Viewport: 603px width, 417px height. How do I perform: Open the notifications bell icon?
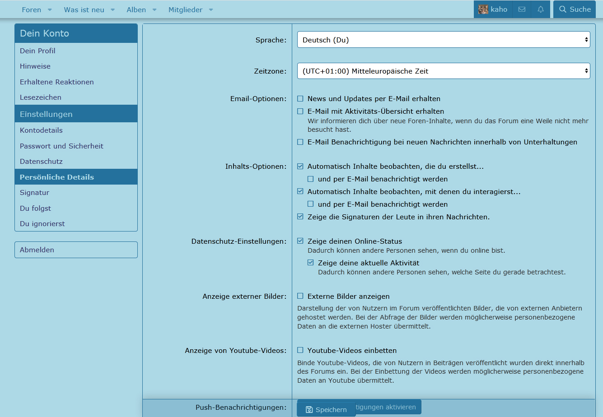[541, 9]
